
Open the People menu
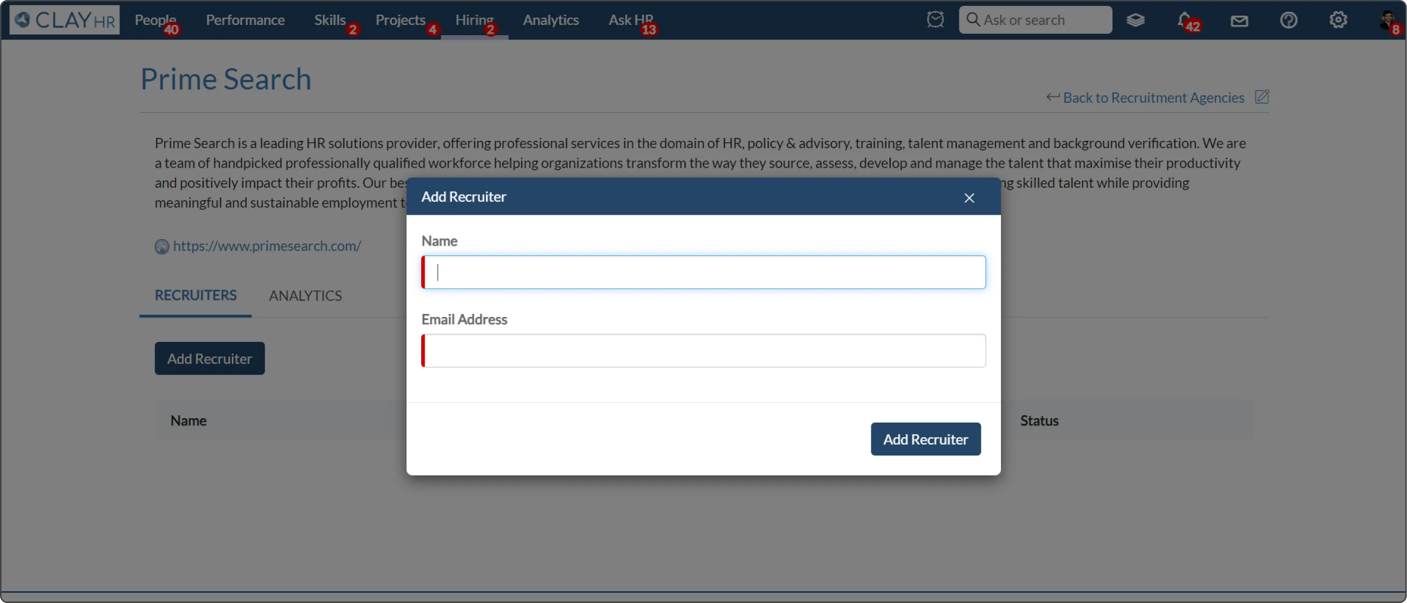tap(155, 20)
